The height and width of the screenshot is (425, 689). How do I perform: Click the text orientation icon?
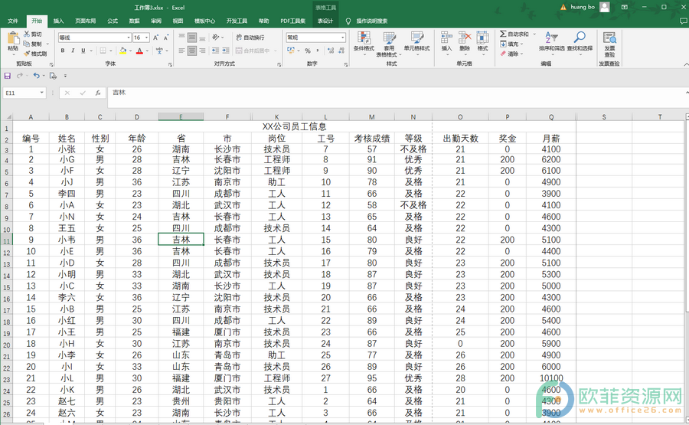(x=215, y=38)
